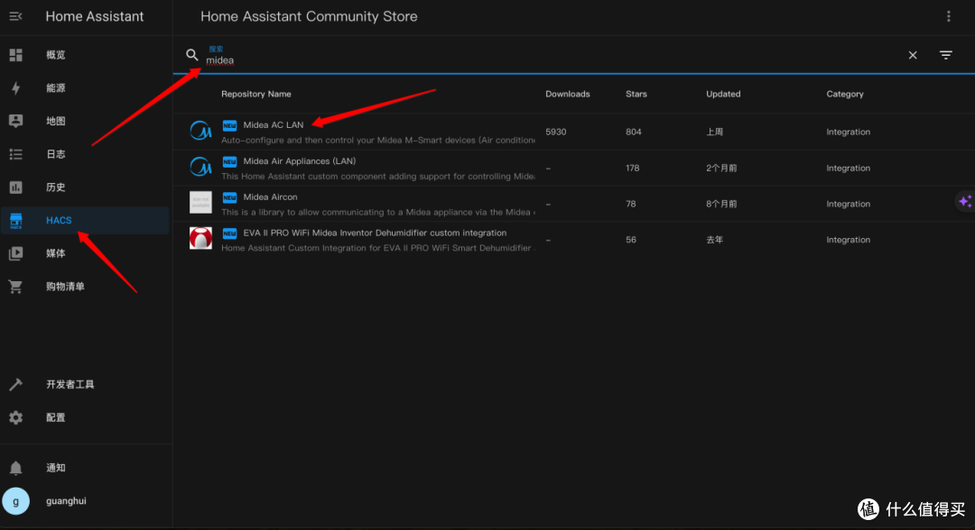975x530 pixels.
Task: Select the 概览 sidebar item
Action: 86,55
